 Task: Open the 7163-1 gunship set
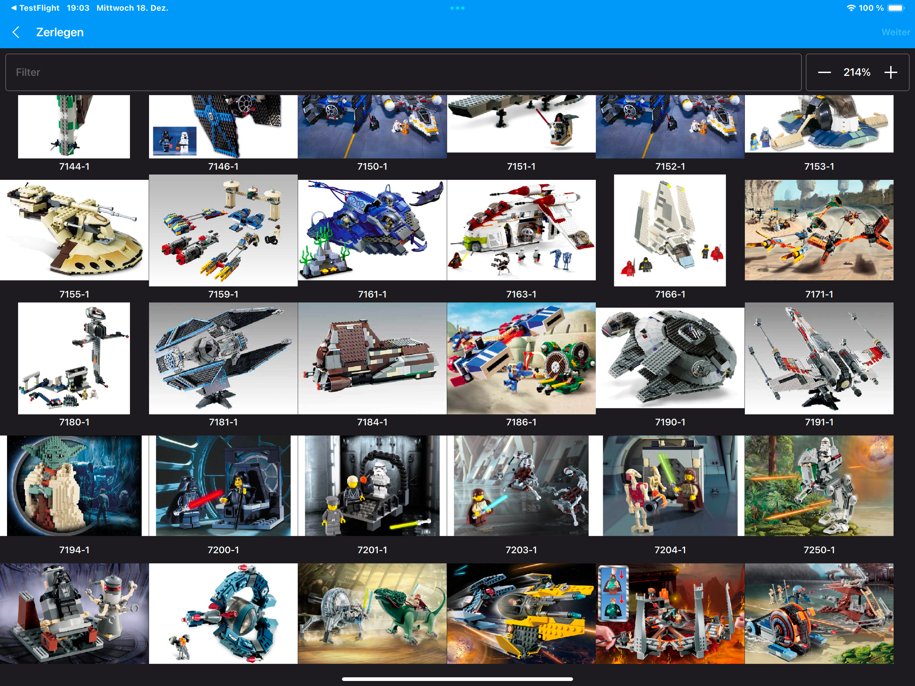point(521,230)
